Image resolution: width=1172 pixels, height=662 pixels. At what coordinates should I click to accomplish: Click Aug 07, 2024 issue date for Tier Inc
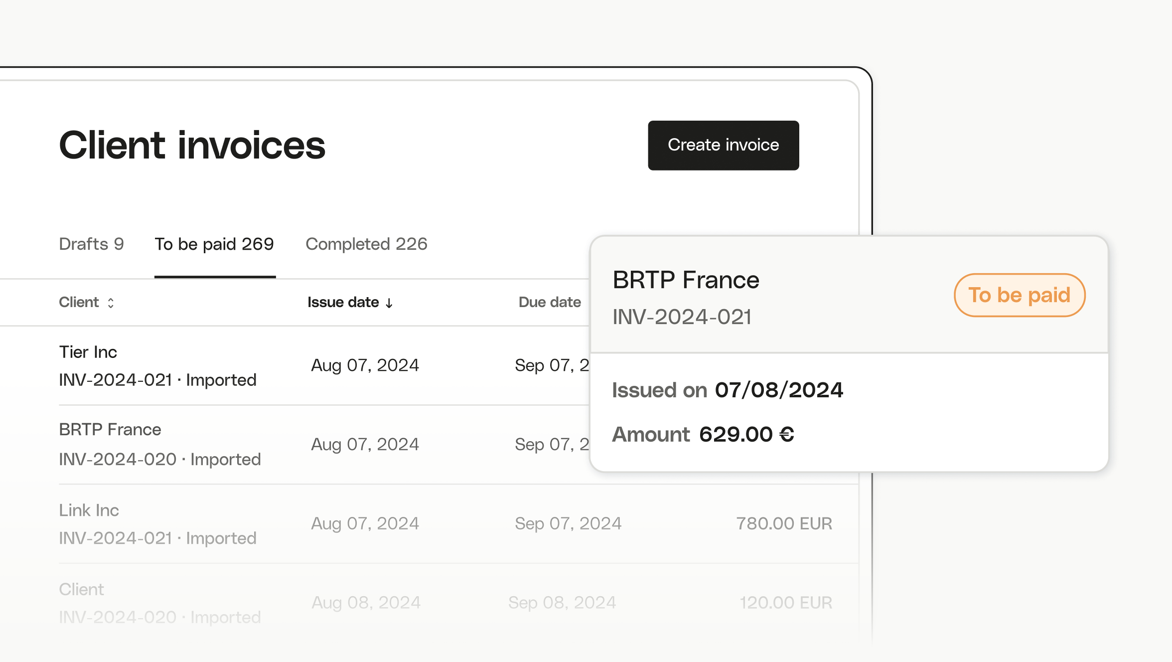(365, 365)
